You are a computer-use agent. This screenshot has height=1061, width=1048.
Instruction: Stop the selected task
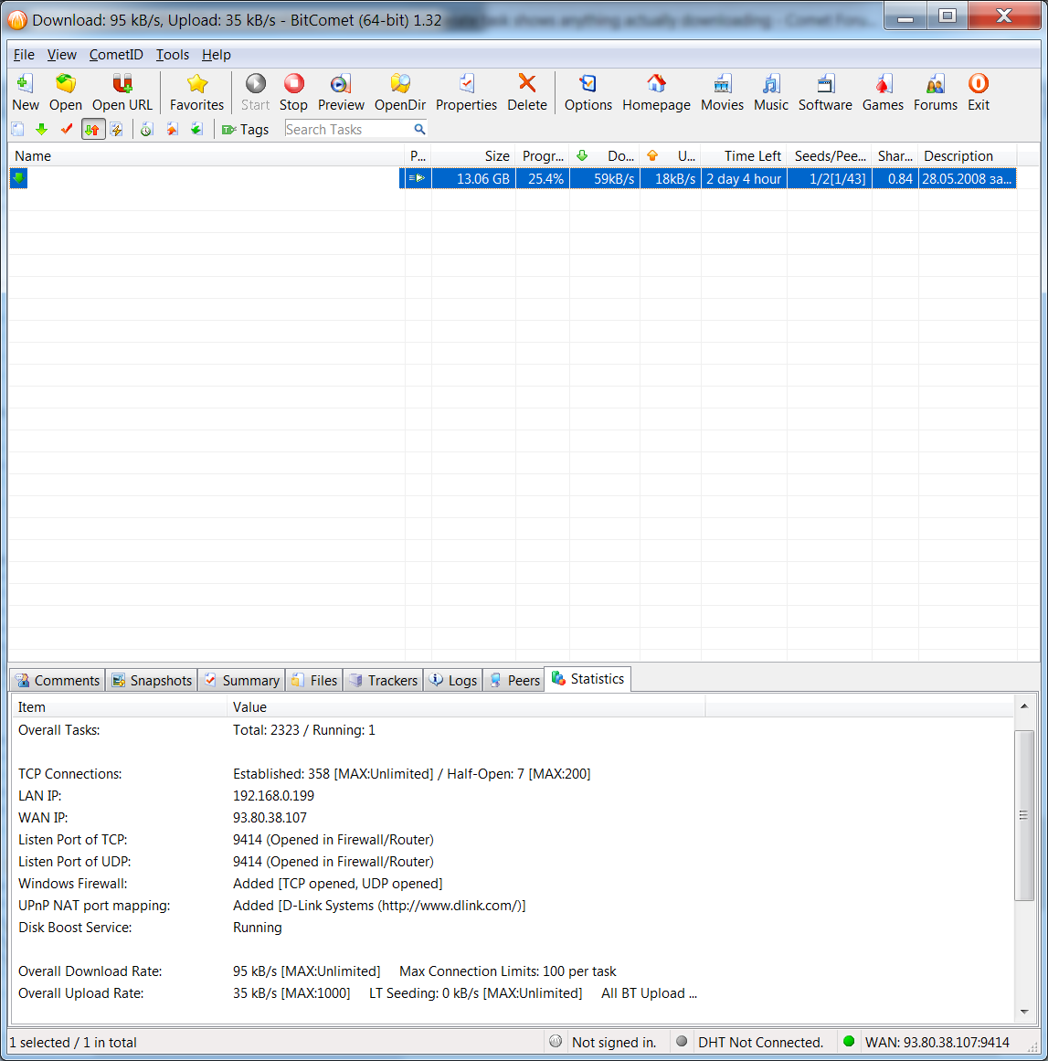pos(293,92)
